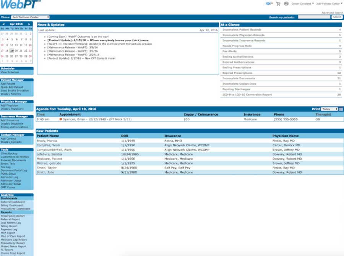344x256 pixels.
Task: Change the Print range from Today
Action: point(329,108)
